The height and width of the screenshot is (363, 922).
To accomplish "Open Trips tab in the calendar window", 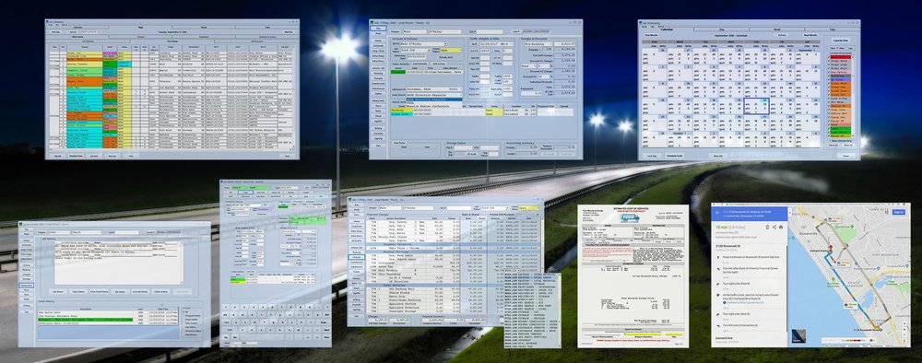I will pos(833,29).
